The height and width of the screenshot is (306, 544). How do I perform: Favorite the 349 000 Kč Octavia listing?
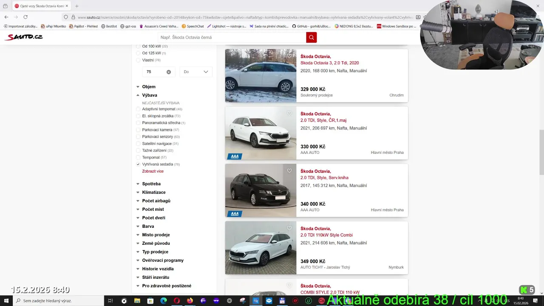click(x=289, y=228)
